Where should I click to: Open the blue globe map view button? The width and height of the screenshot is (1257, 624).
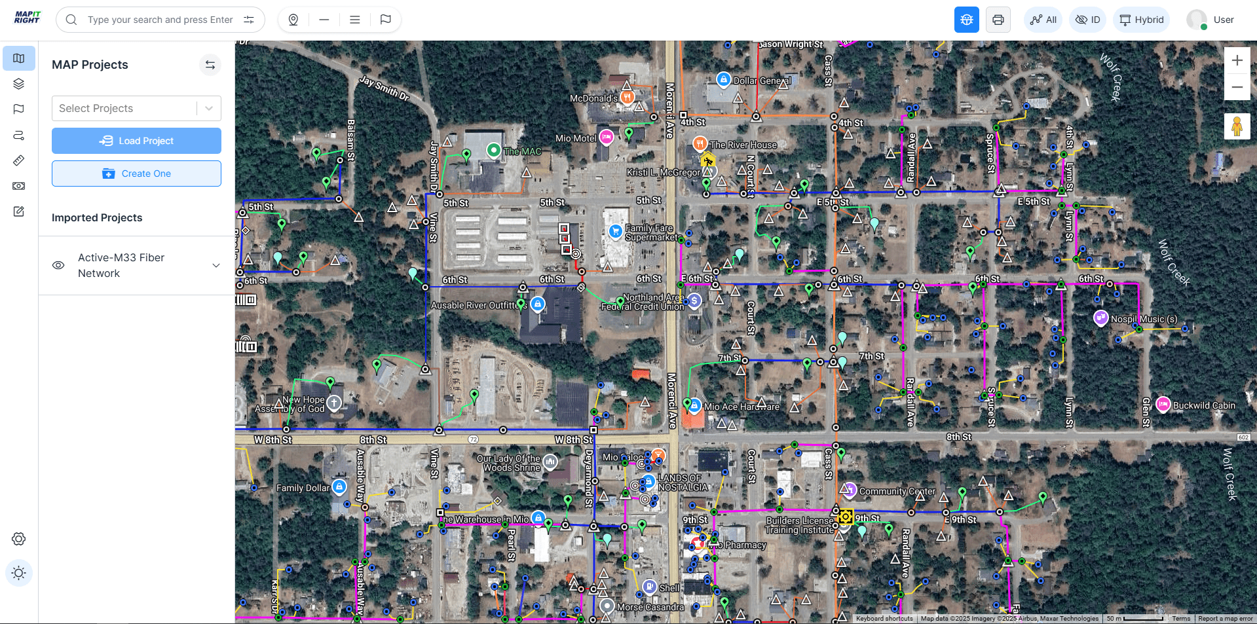(967, 20)
